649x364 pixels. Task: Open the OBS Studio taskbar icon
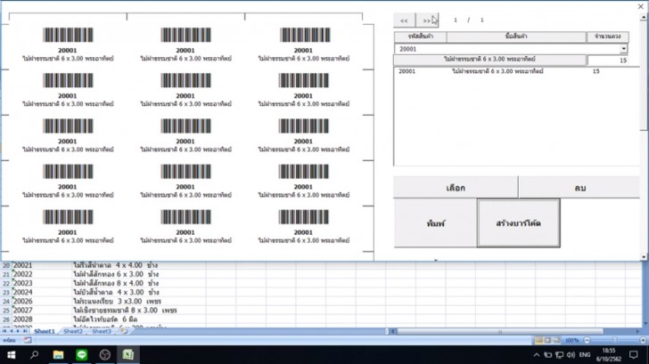pyautogui.click(x=104, y=354)
